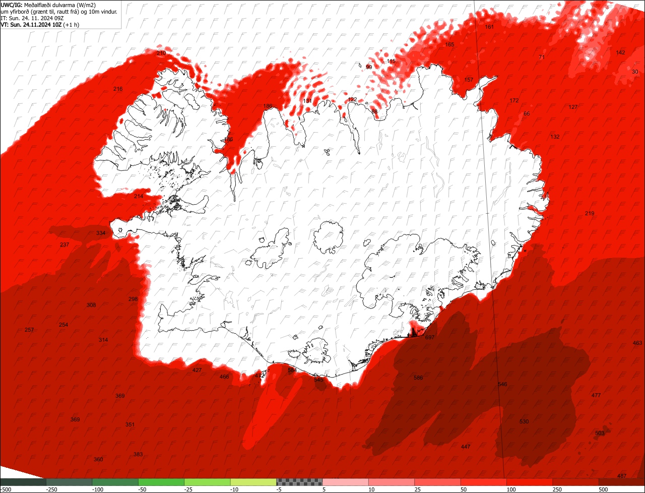The height and width of the screenshot is (493, 645).
Task: Click the flux value '165' on the map
Action: (x=450, y=44)
